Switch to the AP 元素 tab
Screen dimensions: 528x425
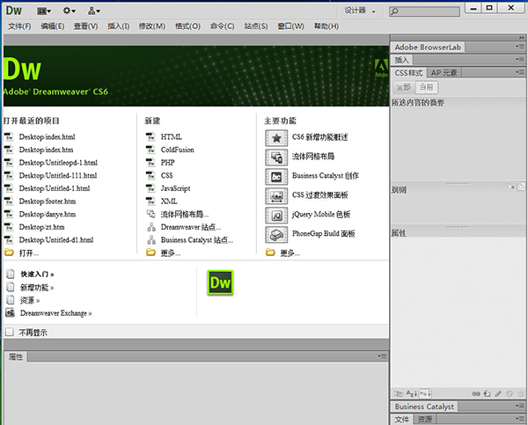(445, 73)
